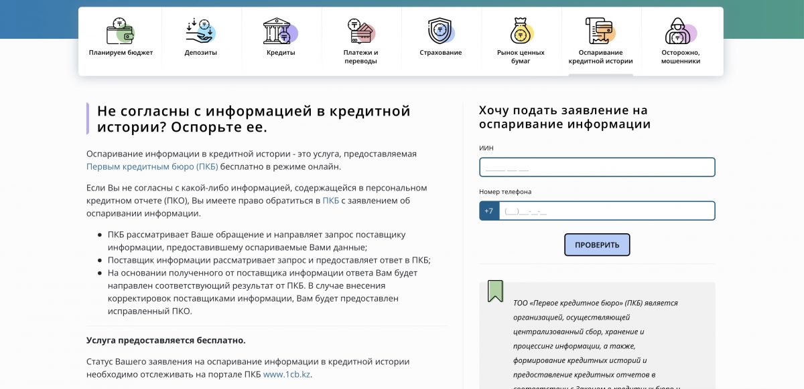This screenshot has height=389, width=804.
Task: Click the ИИН input field
Action: pyautogui.click(x=597, y=167)
